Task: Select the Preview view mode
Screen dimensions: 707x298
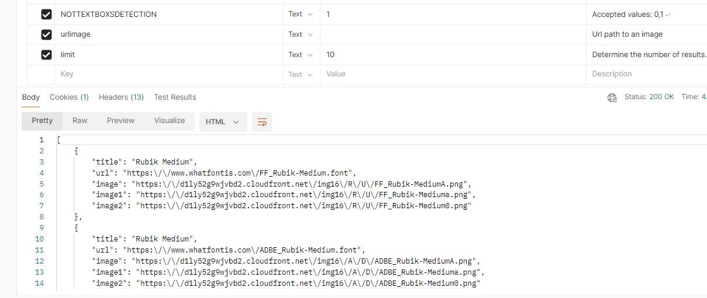Action: [x=121, y=121]
